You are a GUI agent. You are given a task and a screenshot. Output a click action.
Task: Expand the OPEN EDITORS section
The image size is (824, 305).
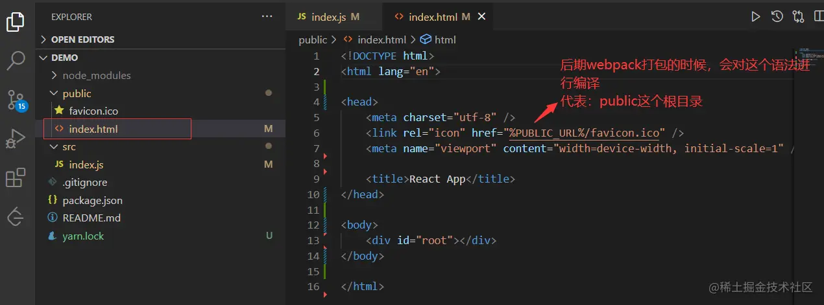click(160, 40)
